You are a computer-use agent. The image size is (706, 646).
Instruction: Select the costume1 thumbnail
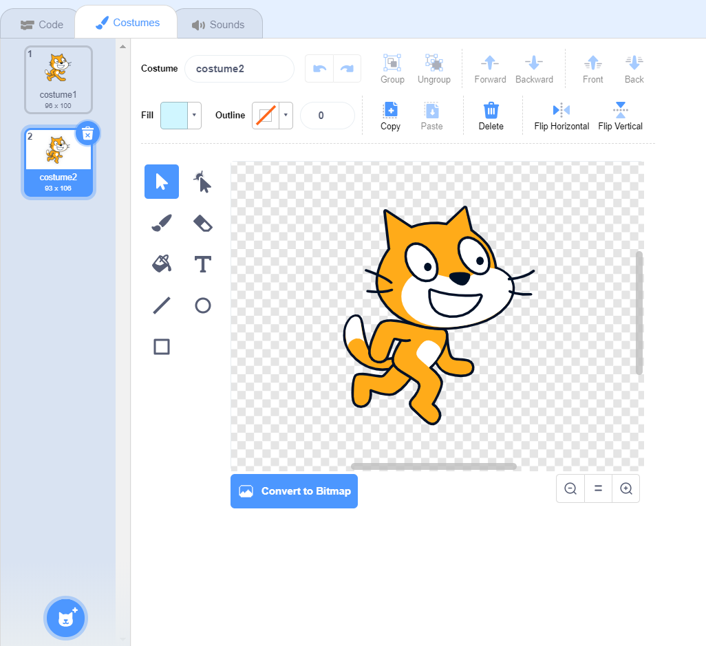pos(58,80)
